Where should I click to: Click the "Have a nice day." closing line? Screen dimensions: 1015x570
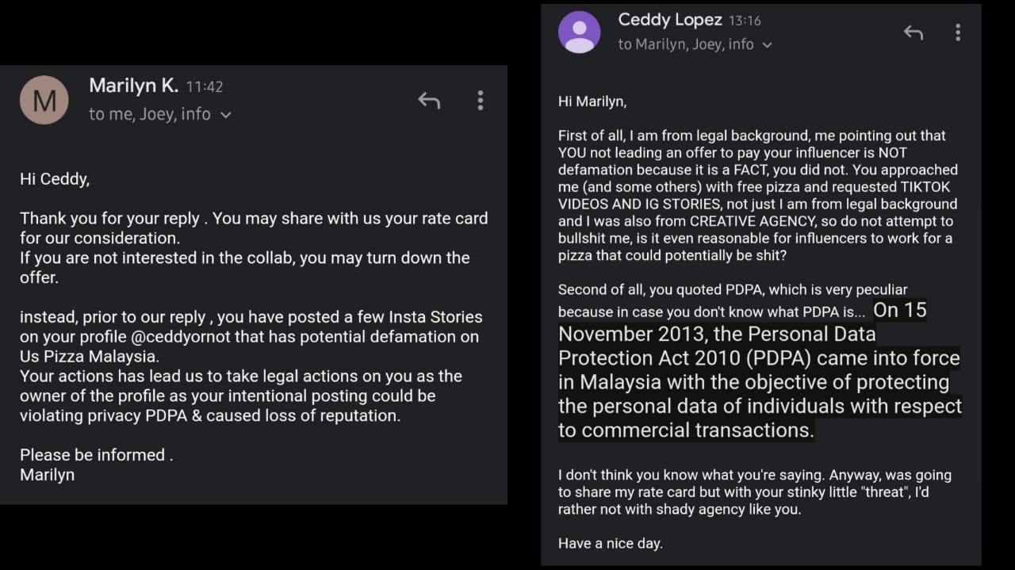pyautogui.click(x=610, y=543)
